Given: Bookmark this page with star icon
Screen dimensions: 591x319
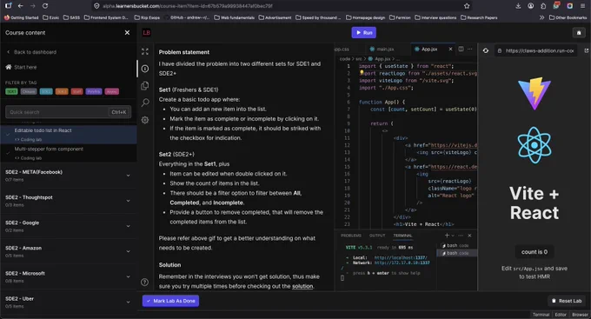Looking at the screenshot, I should point(467,6).
